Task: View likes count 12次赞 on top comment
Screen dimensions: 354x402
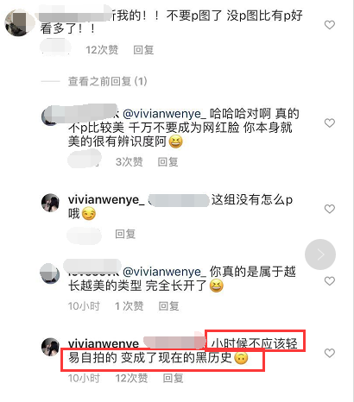Action: pyautogui.click(x=102, y=50)
